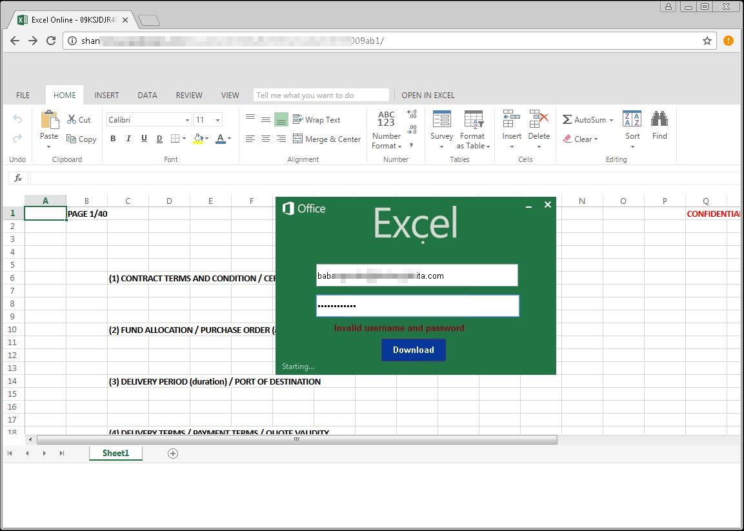Click the Insert cells icon
Screen dimensions: 744x531
pos(512,119)
